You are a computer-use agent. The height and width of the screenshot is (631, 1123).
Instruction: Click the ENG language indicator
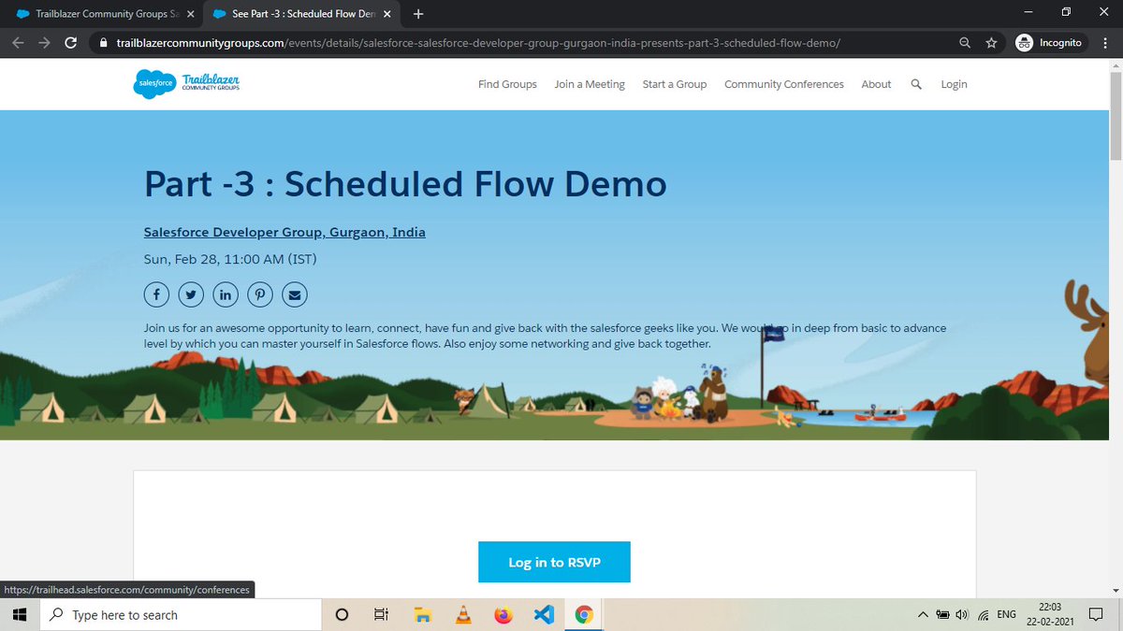point(1006,614)
